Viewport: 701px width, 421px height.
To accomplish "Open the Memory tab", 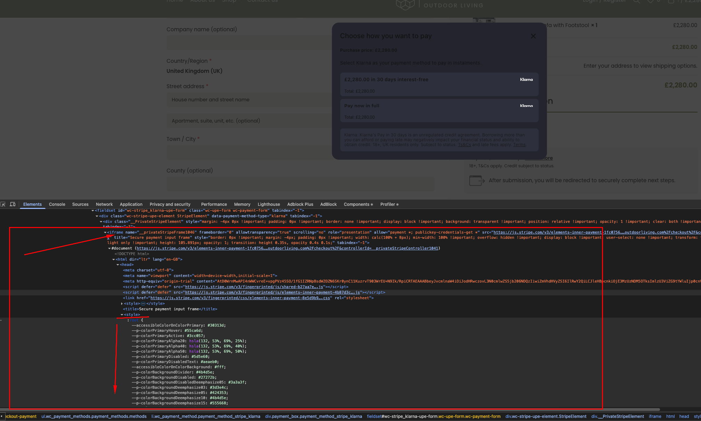I will (242, 204).
